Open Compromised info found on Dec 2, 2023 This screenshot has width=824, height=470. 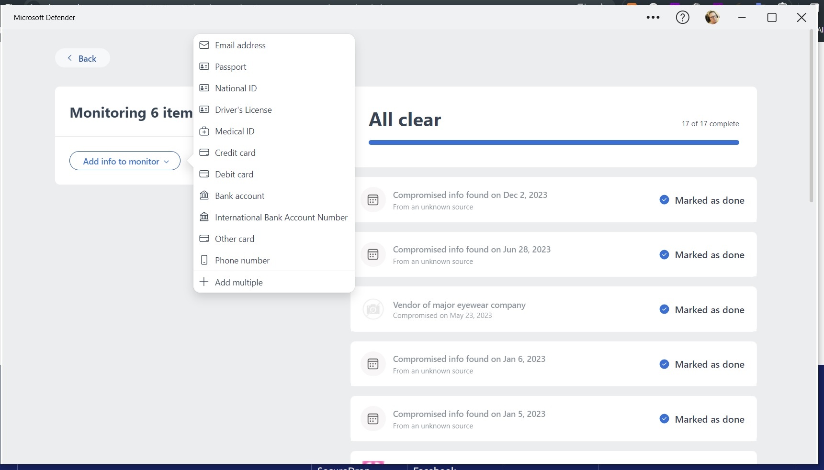point(553,200)
